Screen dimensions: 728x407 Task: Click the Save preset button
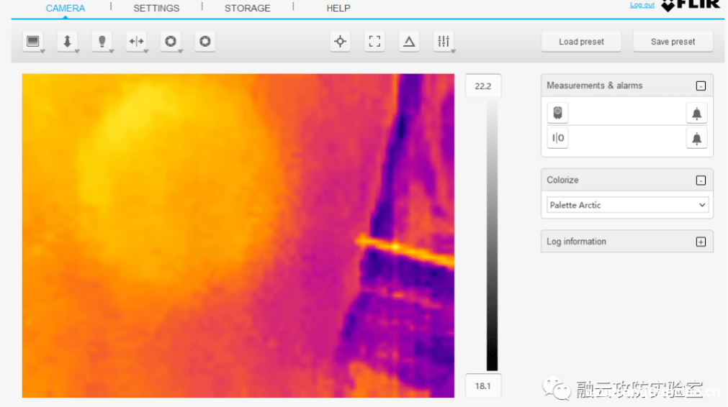tap(673, 42)
